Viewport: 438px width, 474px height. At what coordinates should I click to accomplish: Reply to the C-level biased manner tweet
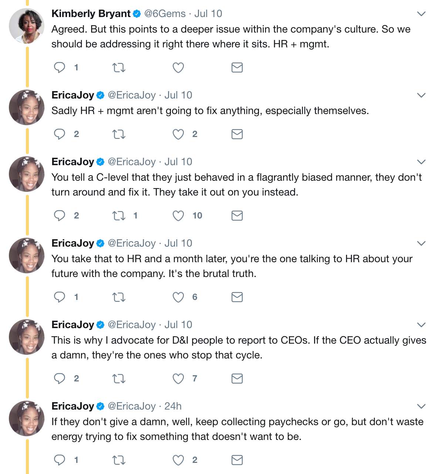click(x=60, y=216)
